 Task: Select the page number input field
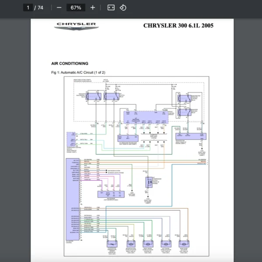pos(28,7)
